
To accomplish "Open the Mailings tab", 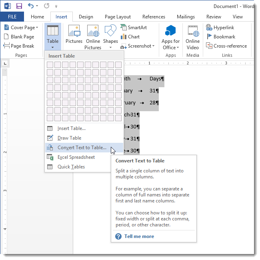I will click(x=186, y=17).
